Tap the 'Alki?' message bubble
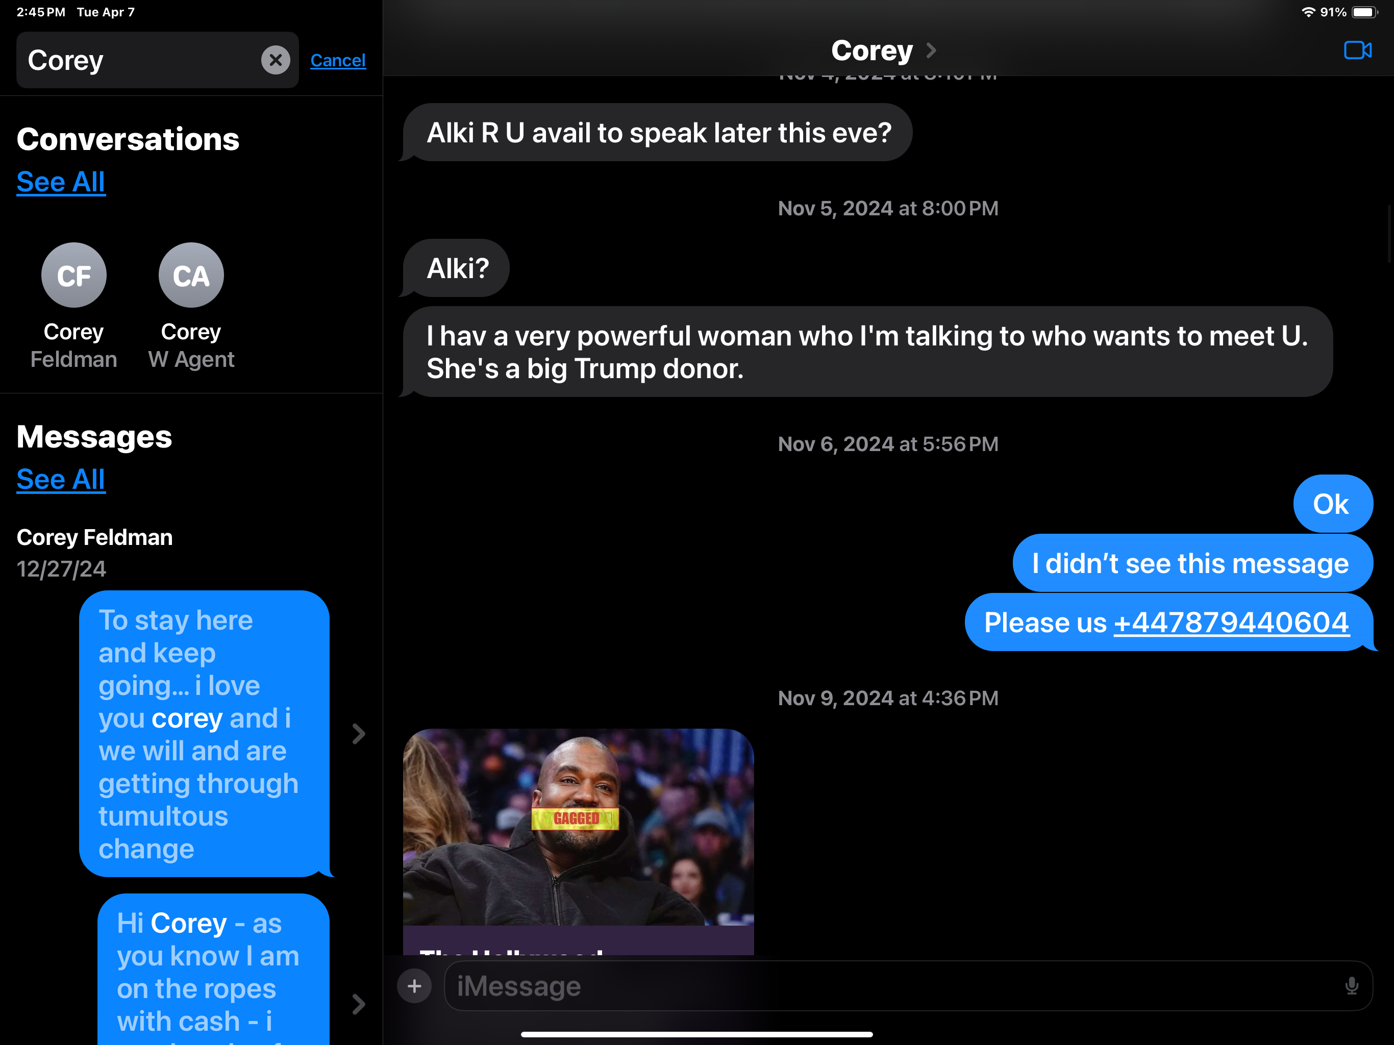 coord(458,268)
